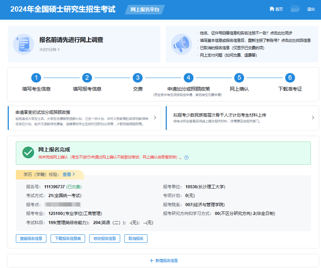Click 退出 to log out

(311, 9)
